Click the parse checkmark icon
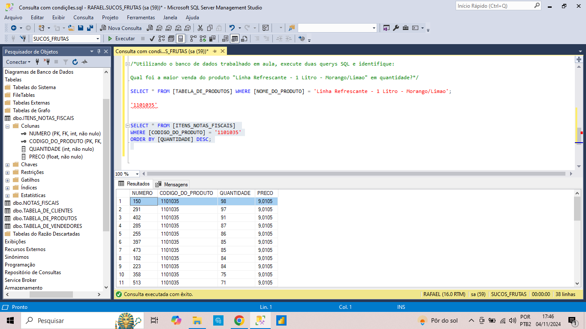Viewport: 586px width, 329px height. 152,39
